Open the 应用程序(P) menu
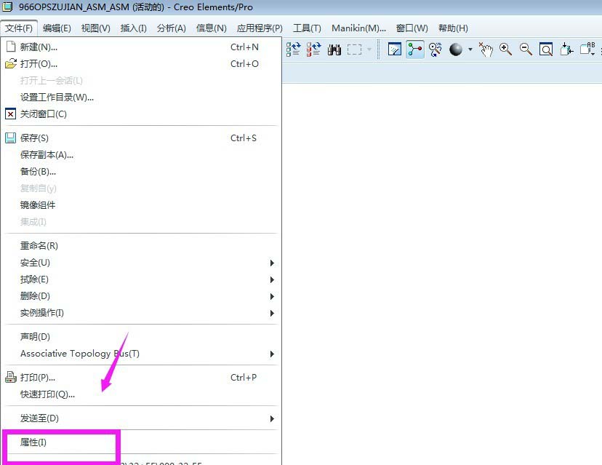Screen dimensions: 602x465 (x=260, y=28)
